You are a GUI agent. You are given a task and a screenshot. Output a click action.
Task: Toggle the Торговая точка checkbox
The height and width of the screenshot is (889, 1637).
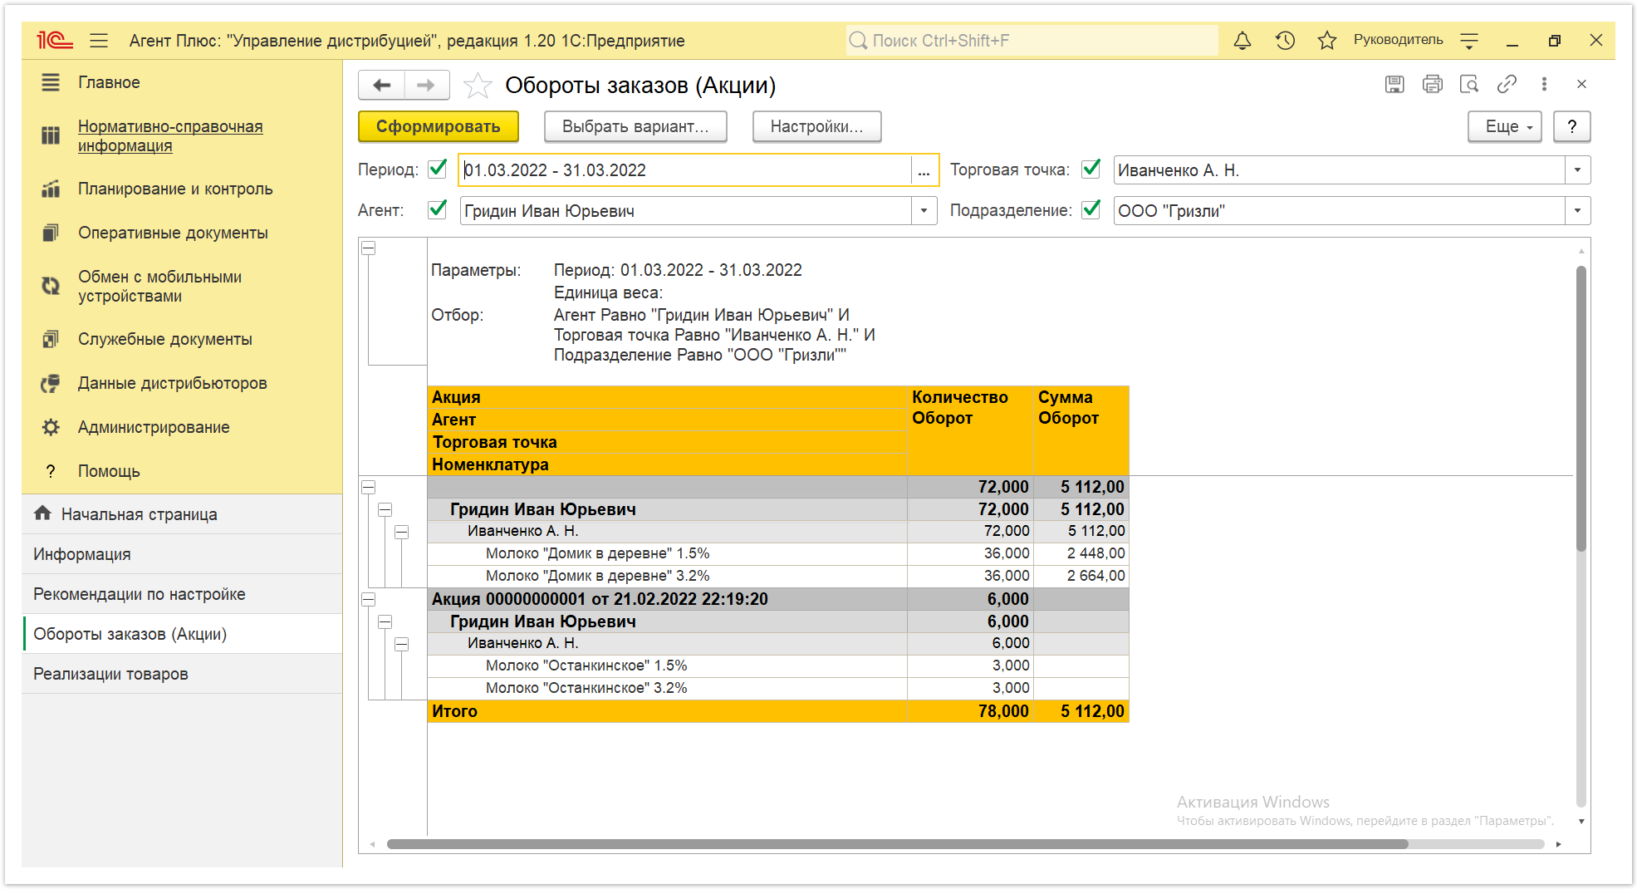[1091, 169]
